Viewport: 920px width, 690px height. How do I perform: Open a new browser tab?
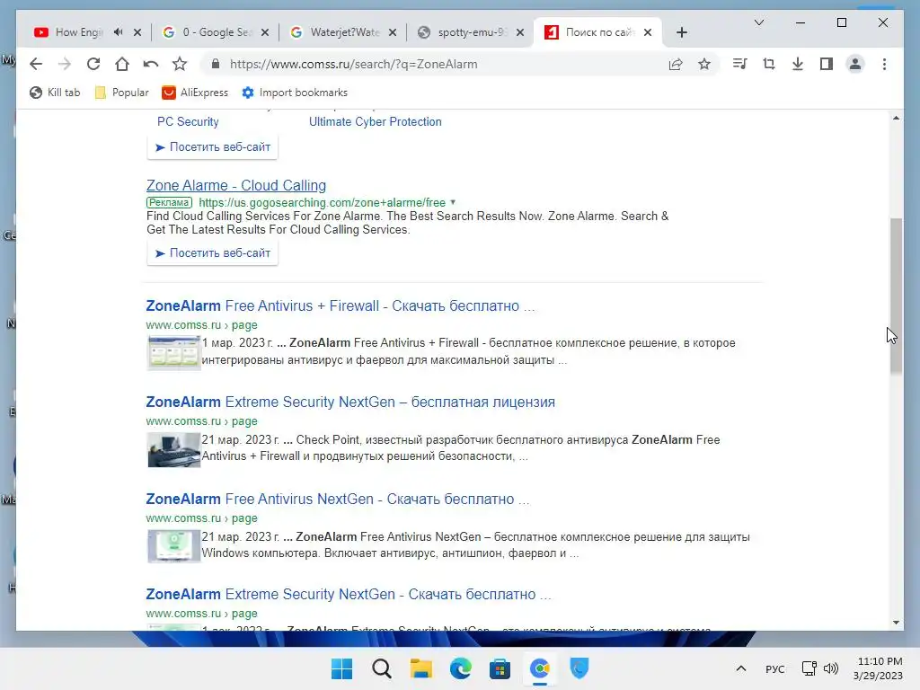tap(681, 32)
